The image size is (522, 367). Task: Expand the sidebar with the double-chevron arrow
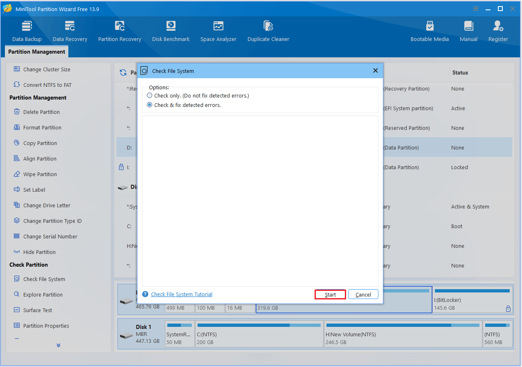(x=59, y=345)
